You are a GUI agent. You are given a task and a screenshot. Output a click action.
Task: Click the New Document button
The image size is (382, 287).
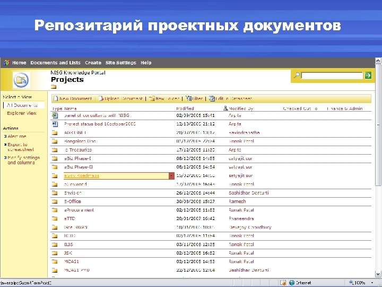coord(73,99)
